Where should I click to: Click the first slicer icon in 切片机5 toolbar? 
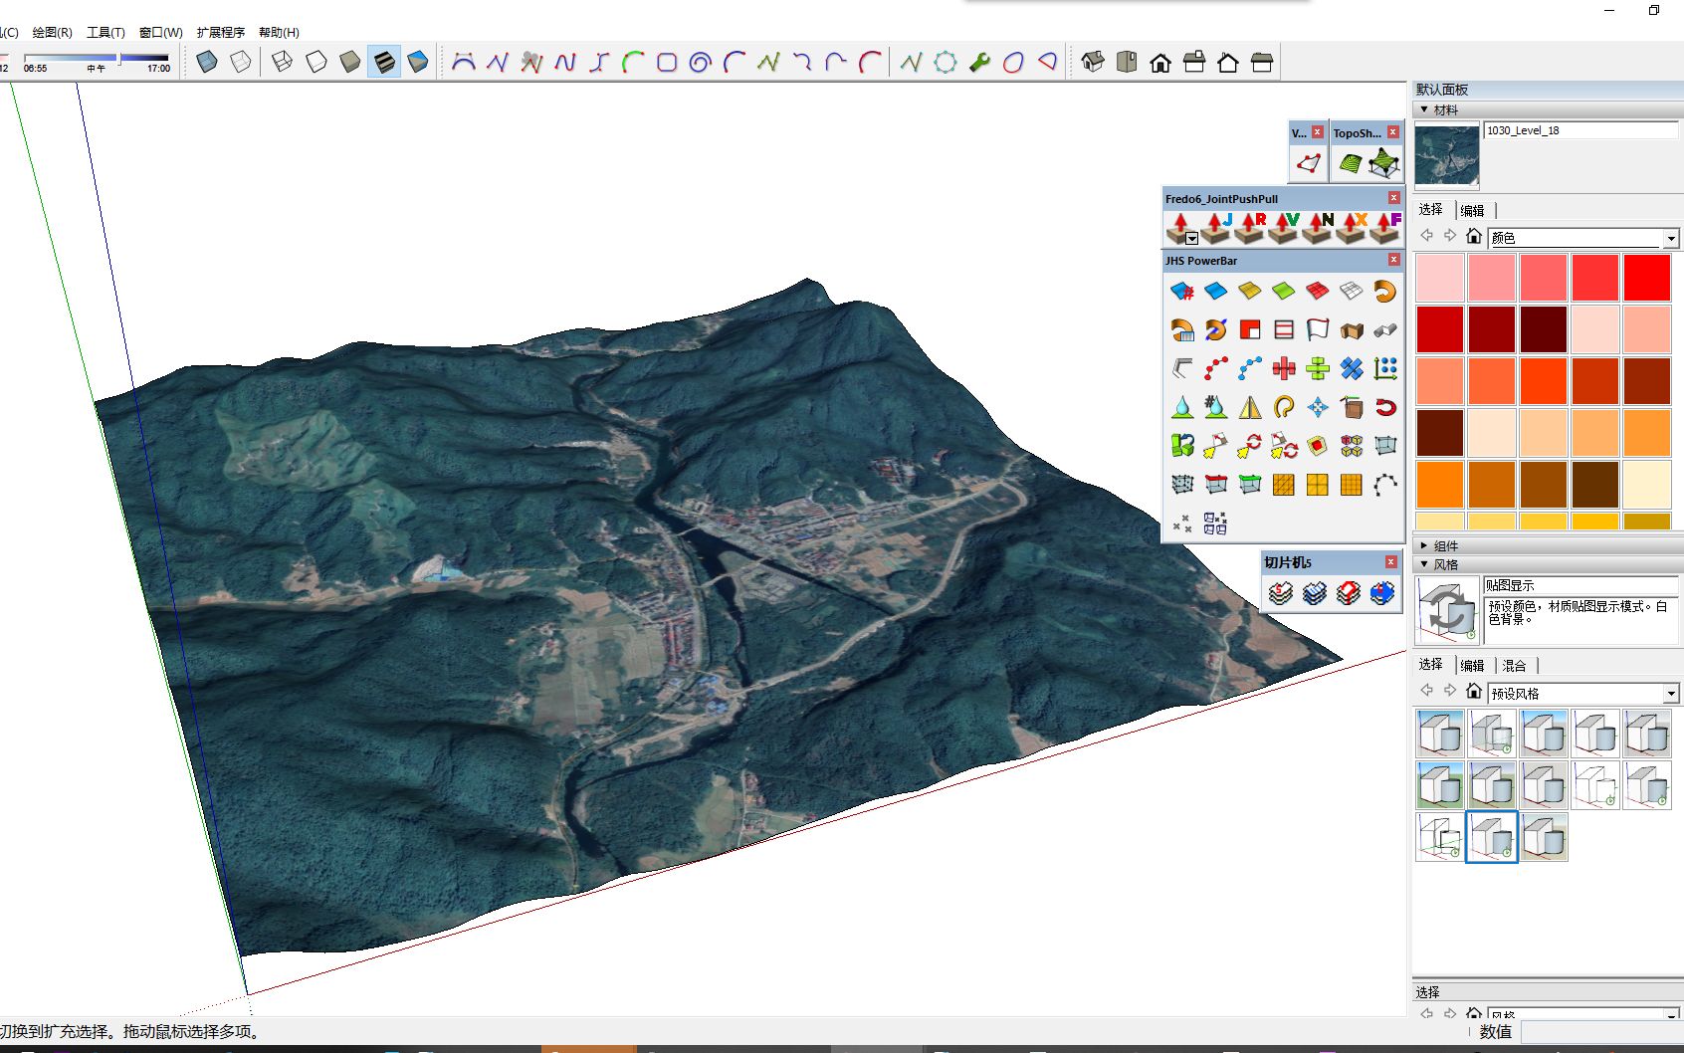point(1281,594)
